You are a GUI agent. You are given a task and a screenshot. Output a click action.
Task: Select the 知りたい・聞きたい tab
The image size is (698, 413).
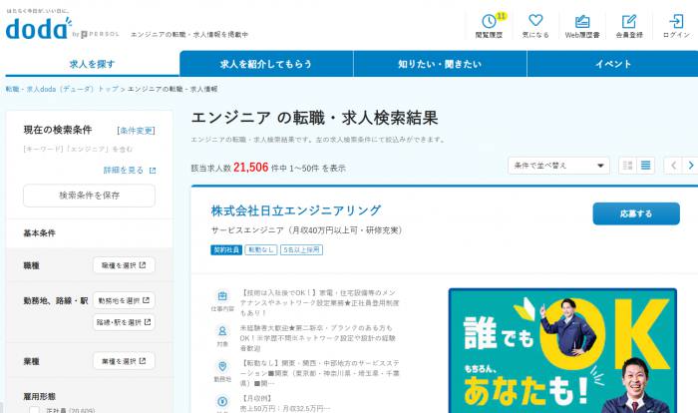coord(440,64)
